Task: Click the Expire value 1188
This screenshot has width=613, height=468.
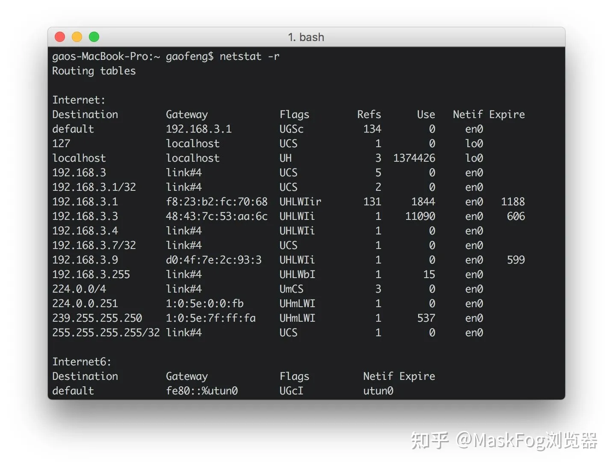Action: 513,202
